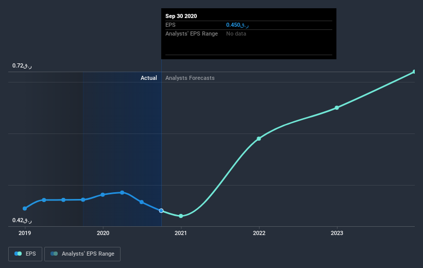Click the 2019 x-axis label
The height and width of the screenshot is (268, 423).
(x=25, y=233)
